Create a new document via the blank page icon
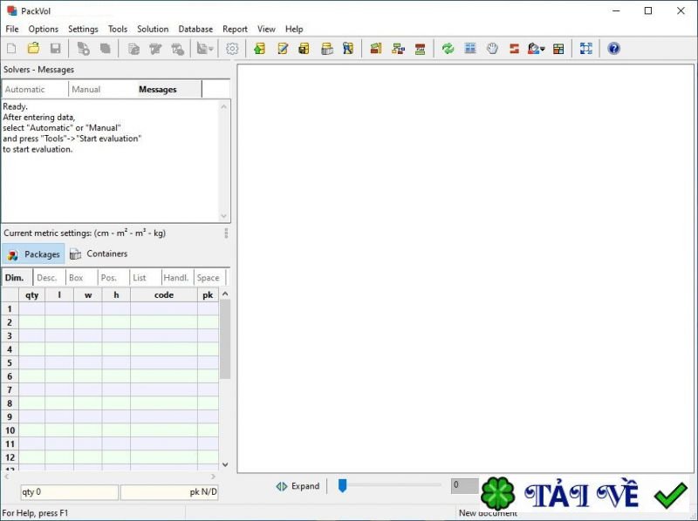Screen dimensions: 698x521 [x=10, y=48]
